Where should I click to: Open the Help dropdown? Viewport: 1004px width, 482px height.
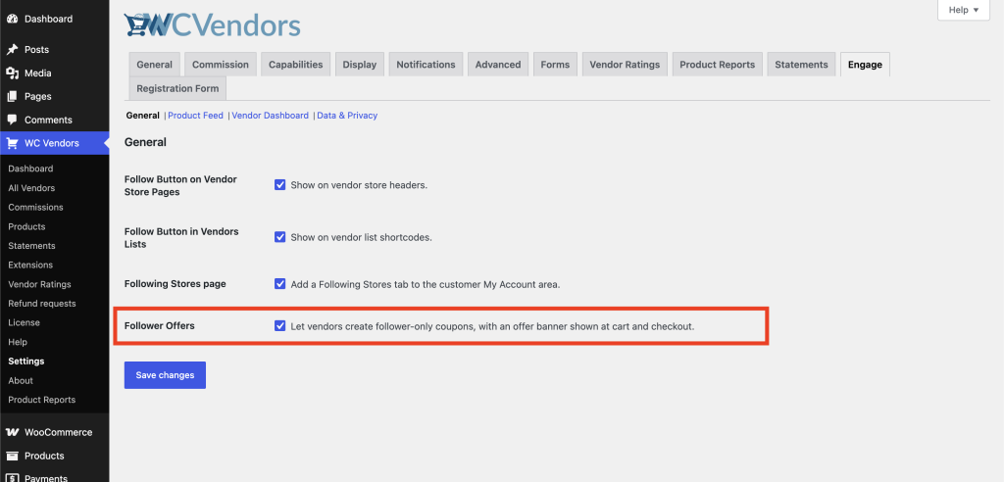click(x=964, y=10)
